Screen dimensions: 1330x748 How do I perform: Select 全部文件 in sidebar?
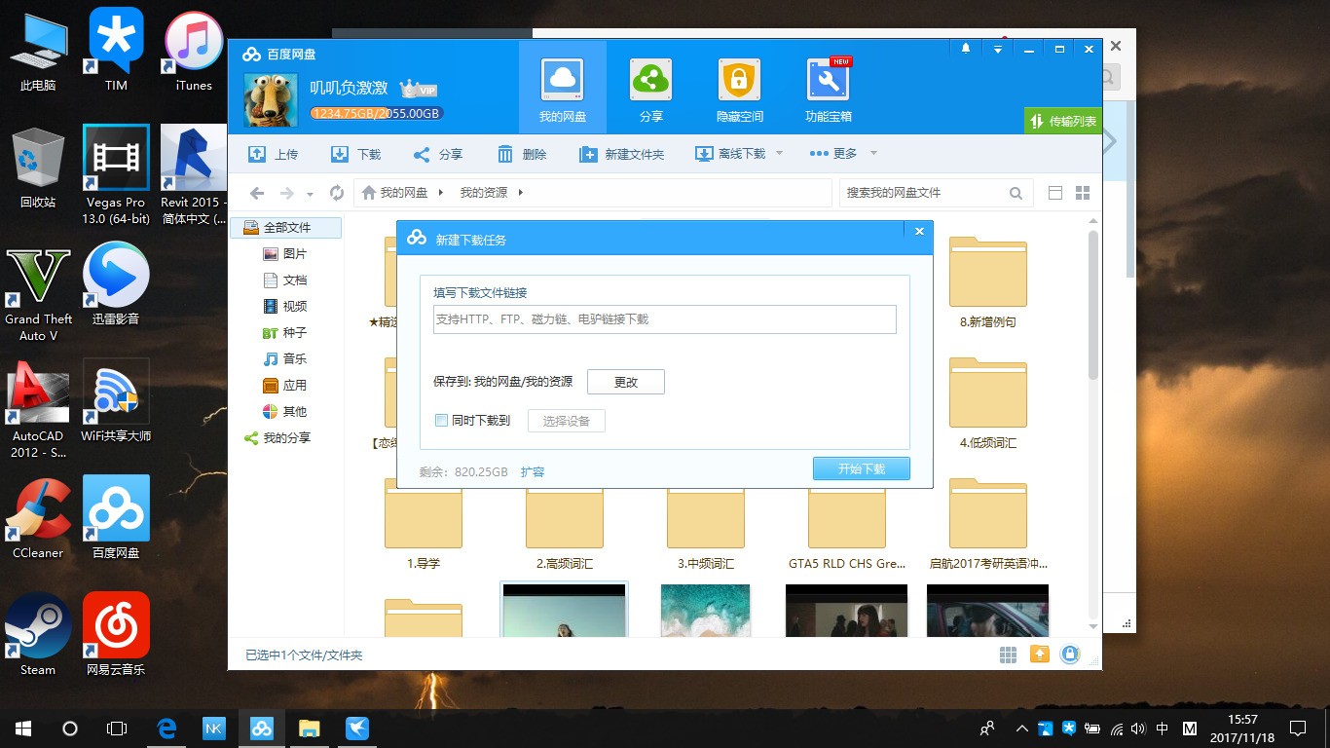(286, 228)
